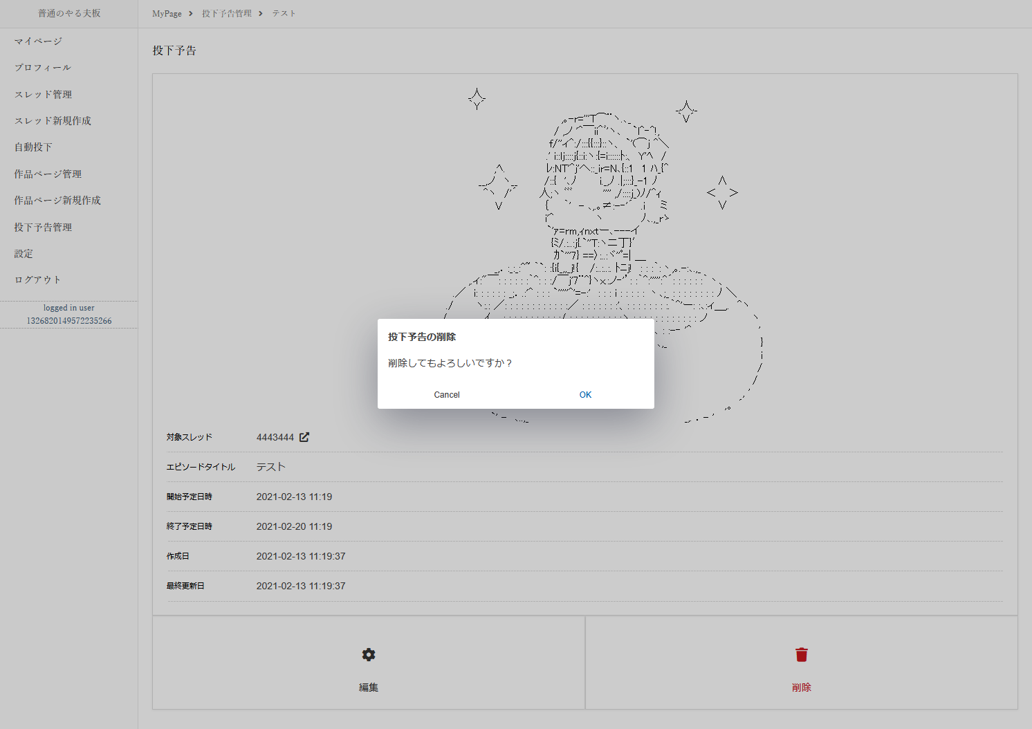Return to 投下予告管理 from the breadcrumb
The image size is (1032, 729).
click(x=226, y=12)
